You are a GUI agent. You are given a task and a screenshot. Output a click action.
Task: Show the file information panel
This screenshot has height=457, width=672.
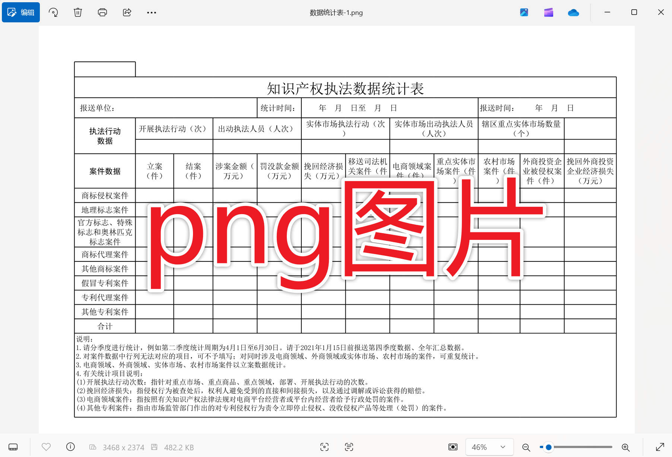tap(70, 447)
